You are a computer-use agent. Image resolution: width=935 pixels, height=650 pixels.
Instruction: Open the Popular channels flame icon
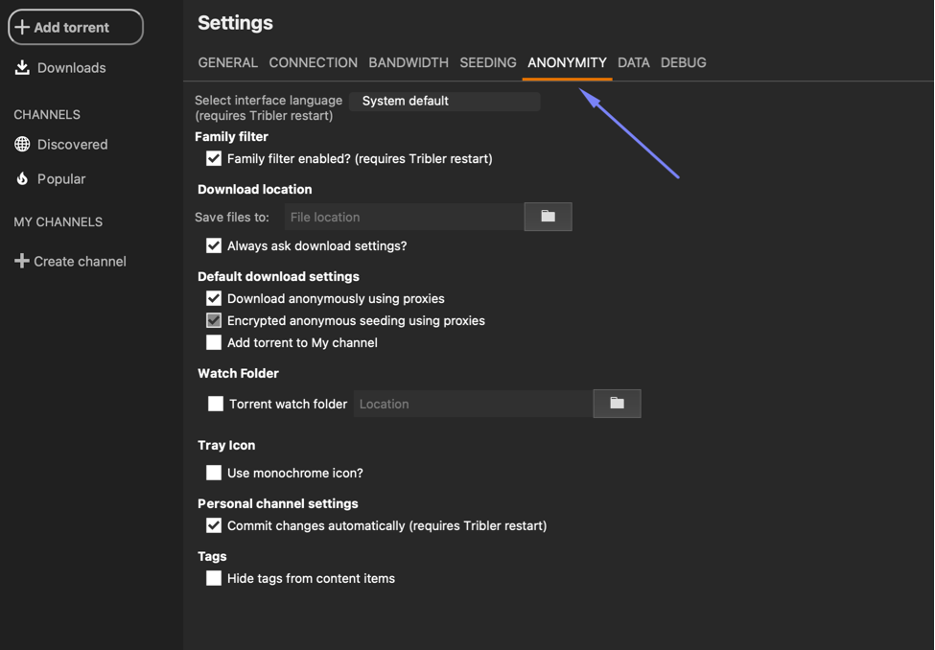tap(21, 178)
